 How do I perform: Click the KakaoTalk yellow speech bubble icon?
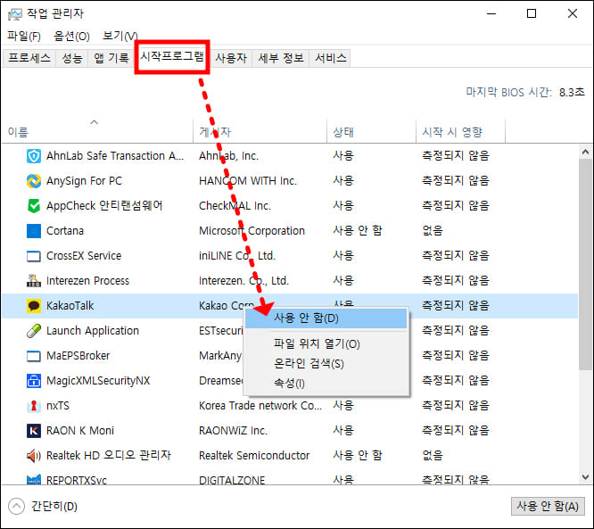click(34, 306)
